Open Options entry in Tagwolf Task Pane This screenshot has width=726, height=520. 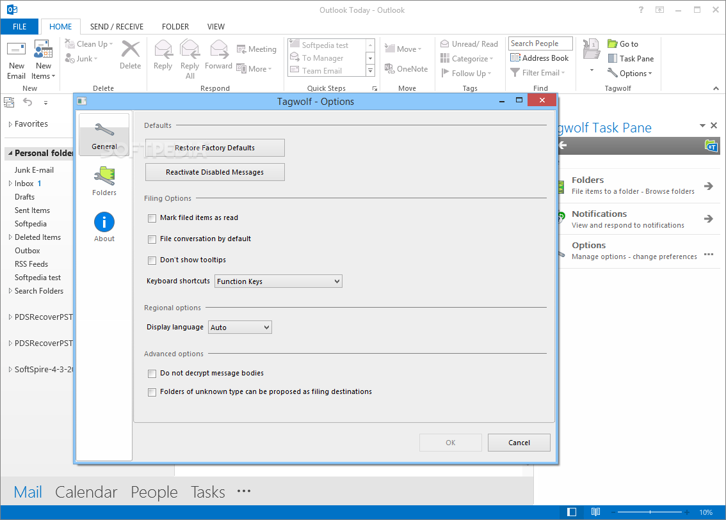coord(639,251)
